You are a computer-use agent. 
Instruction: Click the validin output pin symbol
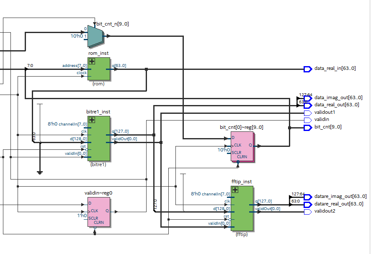point(308,120)
